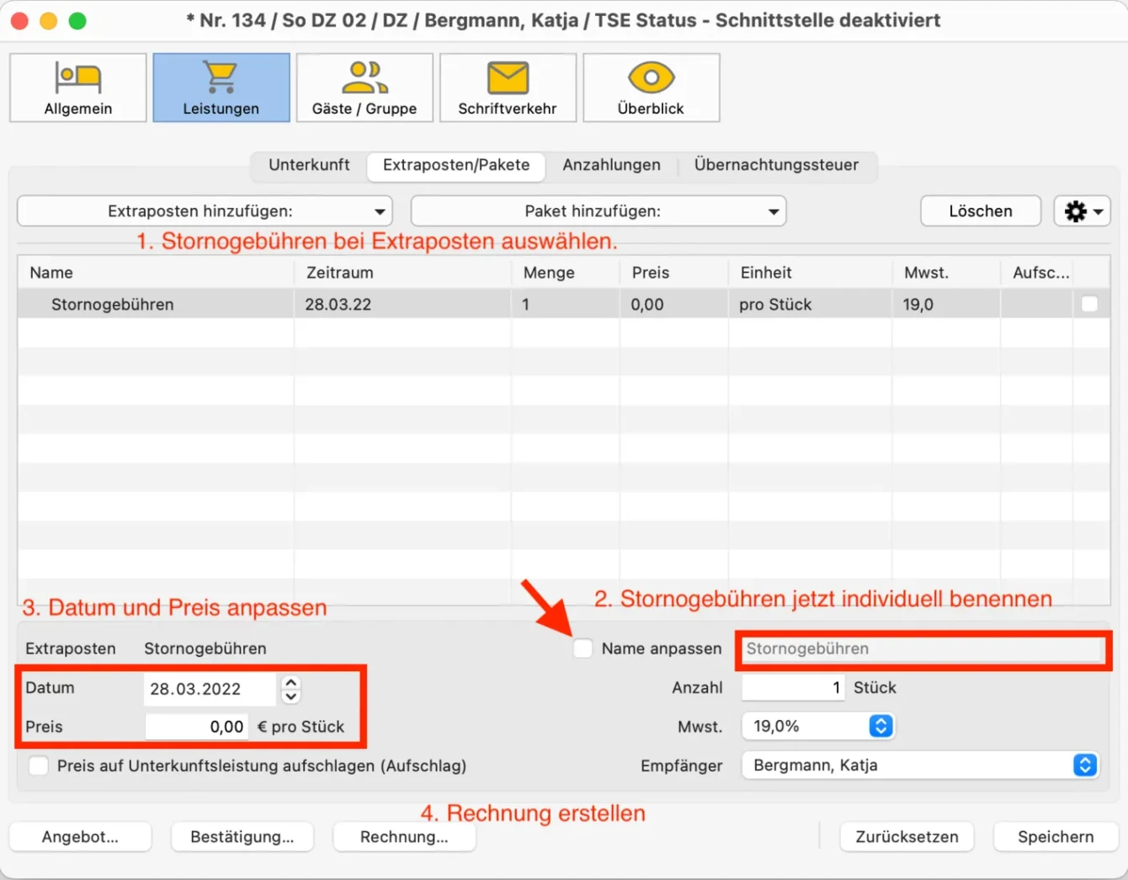The image size is (1128, 880).
Task: Open the Schriftverkehr envelope icon
Action: coord(508,88)
